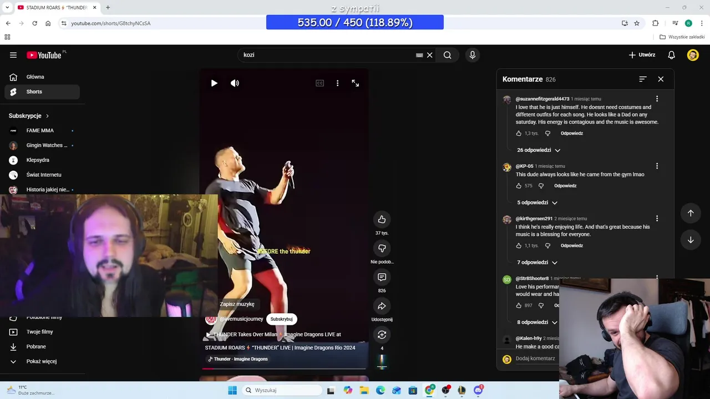Open options menu for @suzannefitzgerald4473 comment
This screenshot has height=399, width=710.
point(657,99)
